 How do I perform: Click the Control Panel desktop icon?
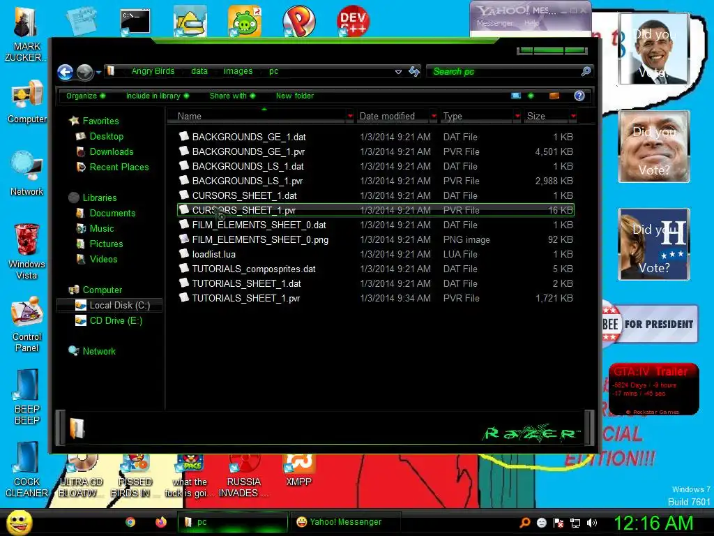click(27, 324)
